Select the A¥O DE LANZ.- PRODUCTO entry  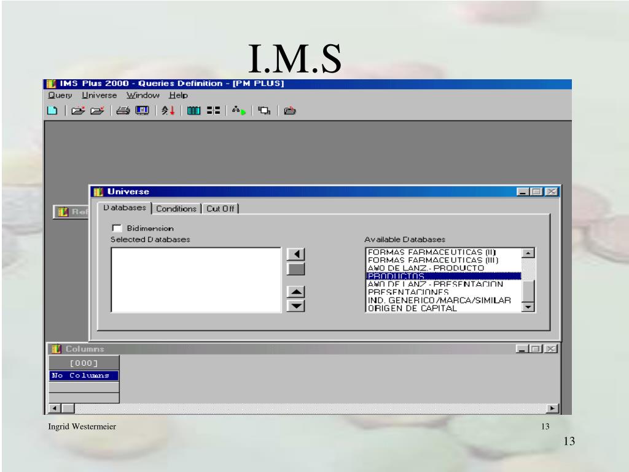(x=443, y=268)
